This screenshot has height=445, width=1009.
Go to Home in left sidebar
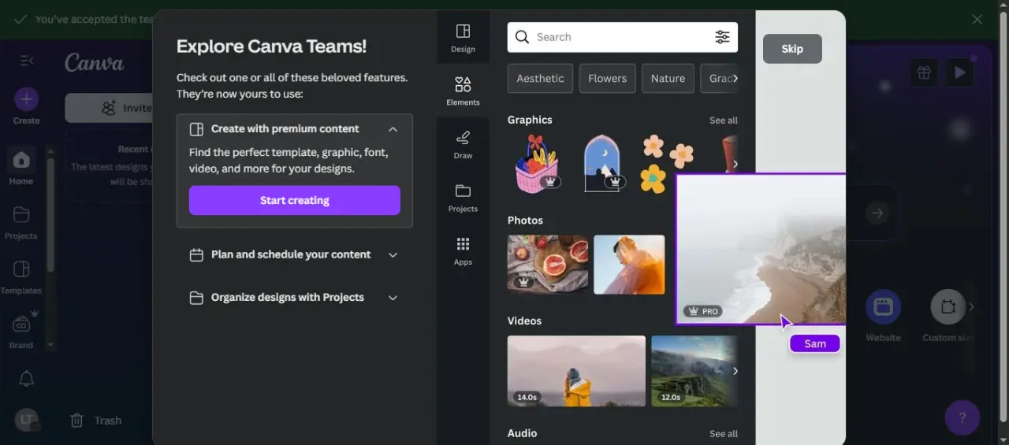(21, 167)
